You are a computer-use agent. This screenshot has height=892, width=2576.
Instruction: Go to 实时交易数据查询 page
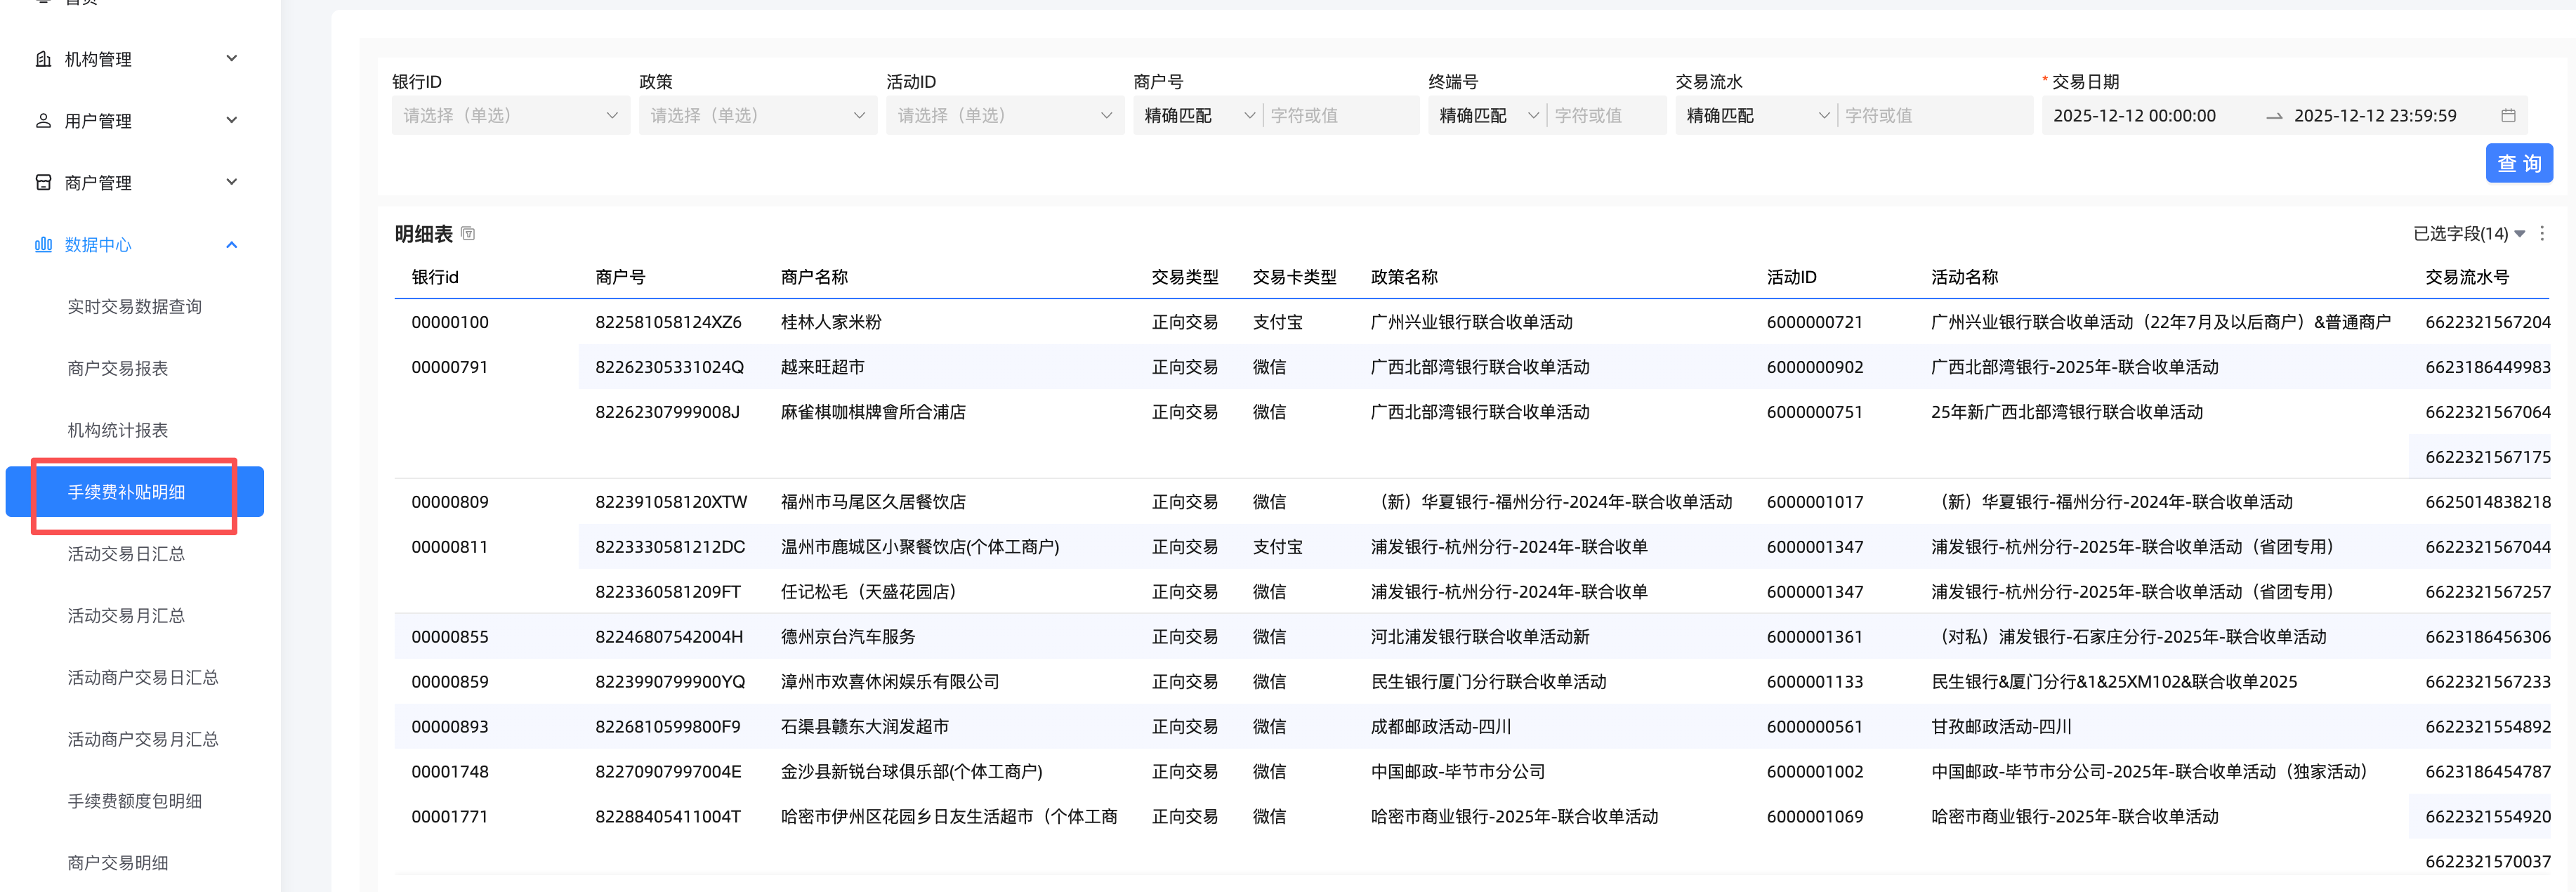pos(134,307)
